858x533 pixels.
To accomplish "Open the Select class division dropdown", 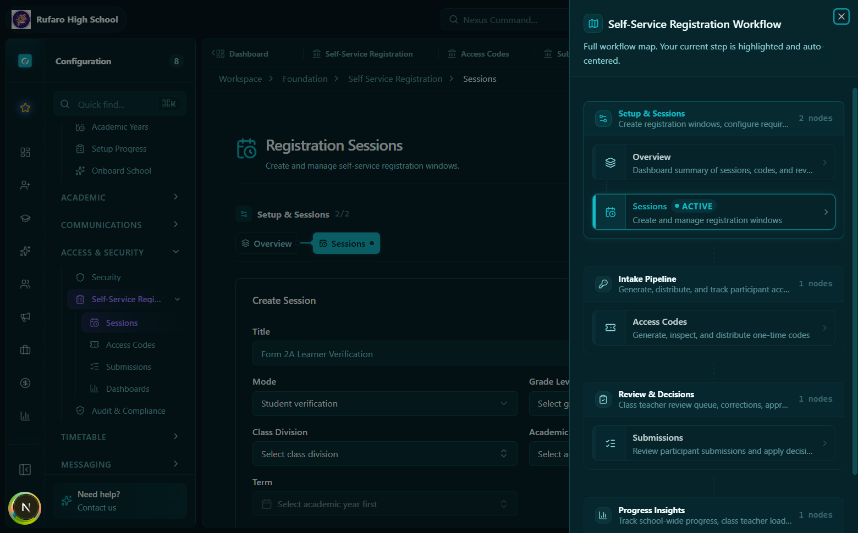I will point(385,454).
